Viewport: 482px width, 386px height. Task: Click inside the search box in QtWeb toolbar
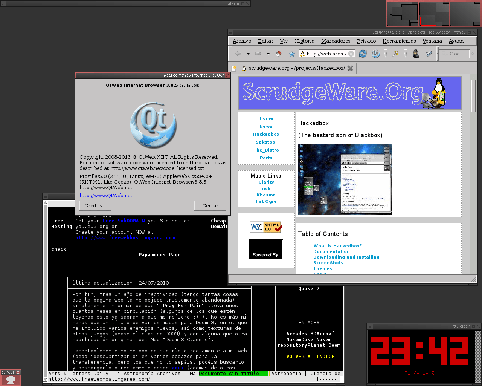[455, 54]
